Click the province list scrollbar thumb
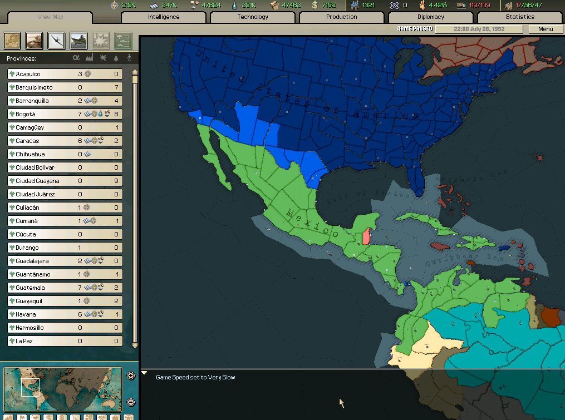Image resolution: width=565 pixels, height=420 pixels. coord(135,78)
